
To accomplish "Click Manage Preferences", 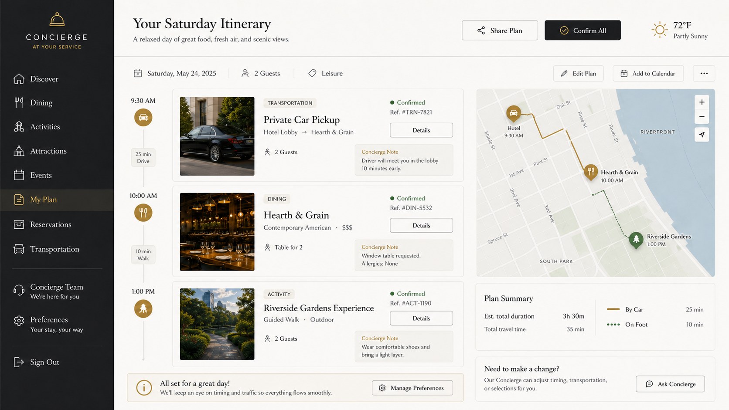I will pyautogui.click(x=412, y=388).
